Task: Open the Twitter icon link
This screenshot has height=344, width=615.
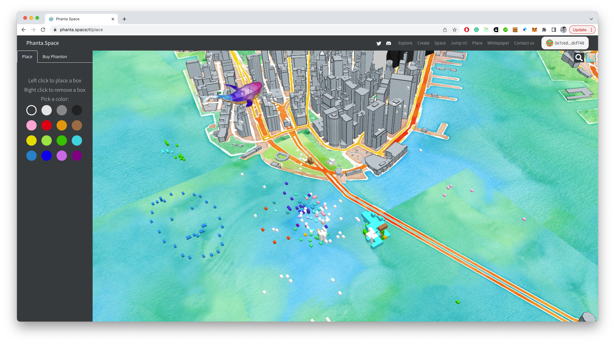Action: coord(379,43)
